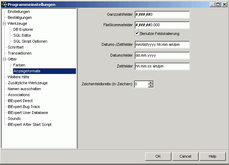Screen dimensions: 229x165
Task: Open SQL Editor settings
Action: tap(22, 35)
